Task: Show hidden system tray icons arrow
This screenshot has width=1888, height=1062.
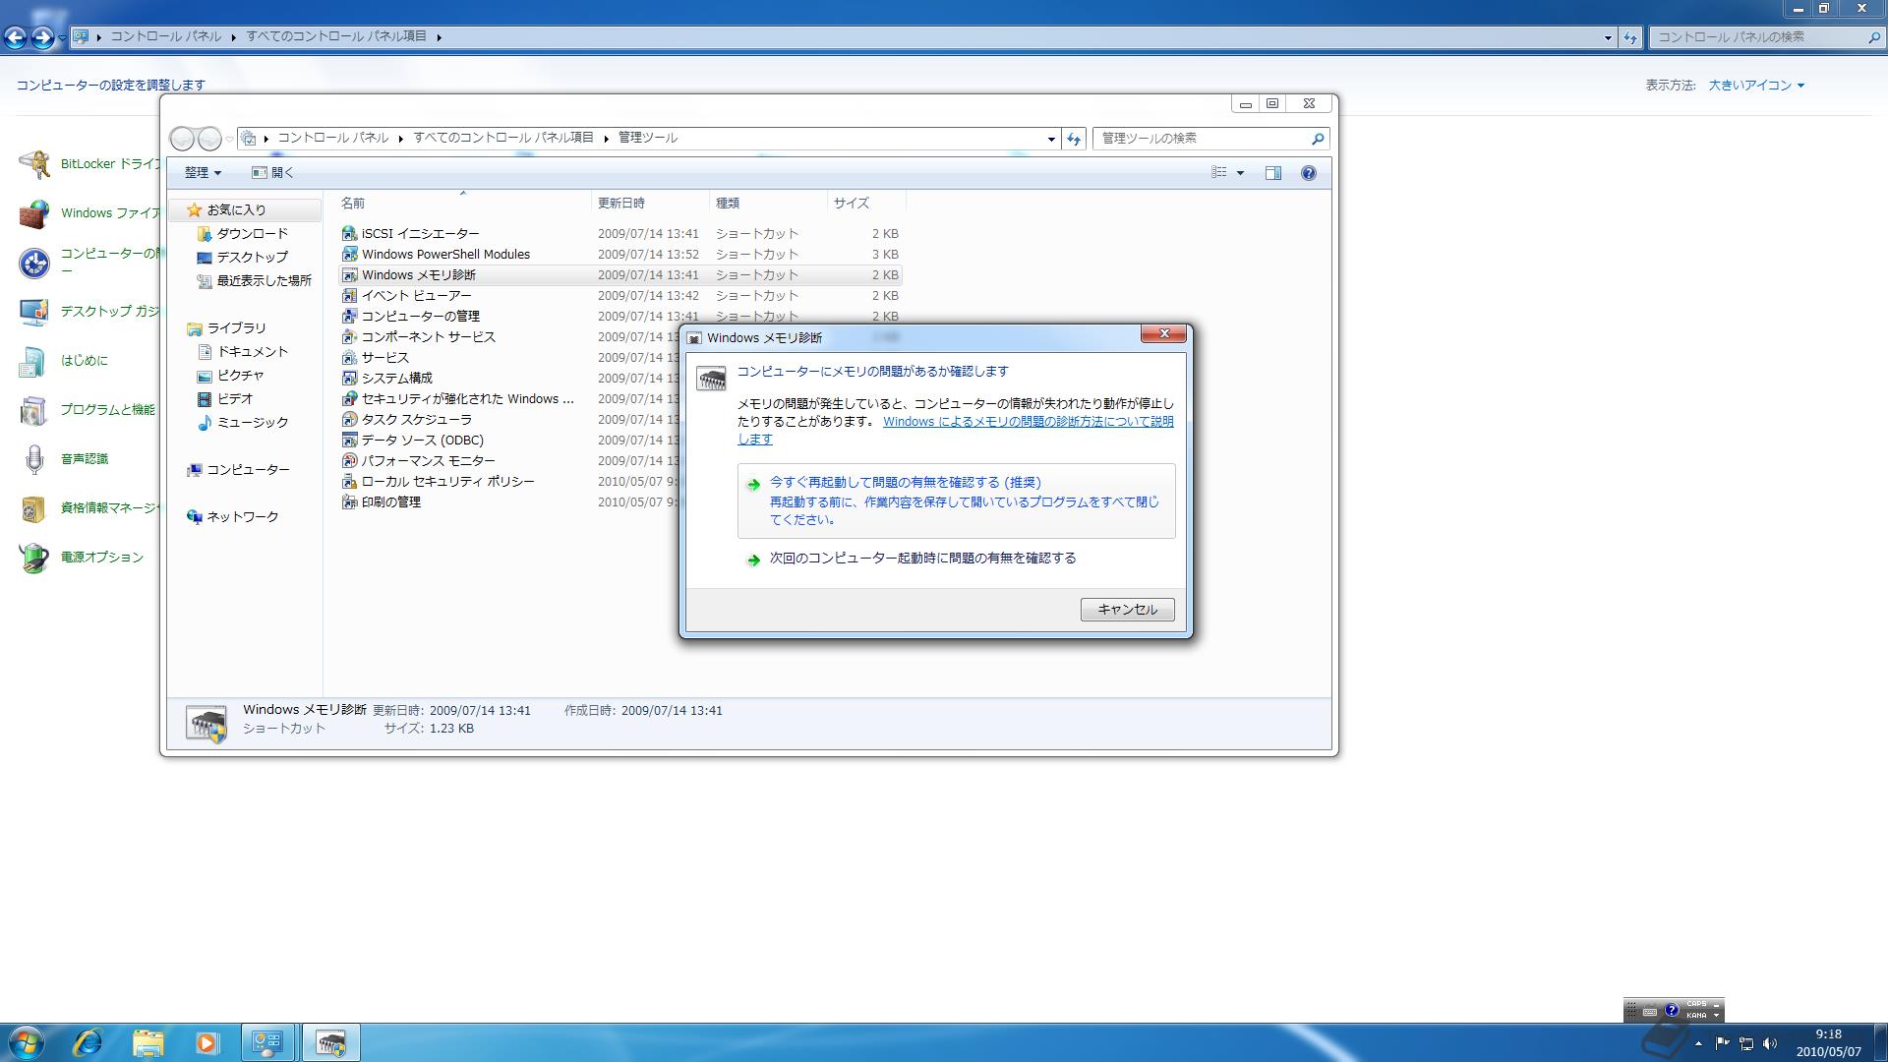Action: [1698, 1043]
